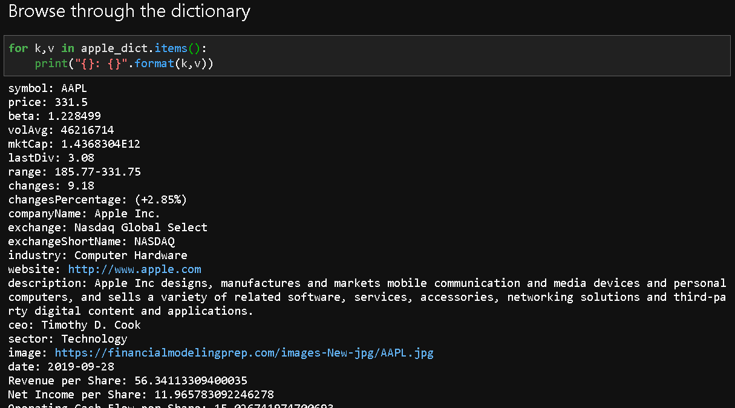
Task: Click the mktCap 1.4368304E12 line
Action: coord(74,144)
